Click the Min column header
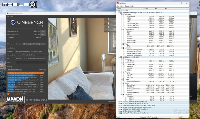The height and width of the screenshot is (119, 200). (159, 8)
